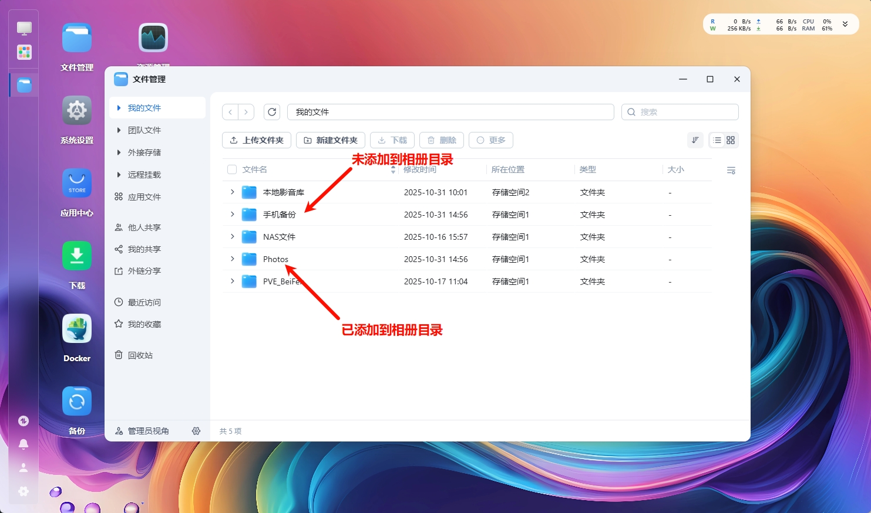This screenshot has height=513, width=871.
Task: Click the folder icon of 本地影音库
Action: 250,192
